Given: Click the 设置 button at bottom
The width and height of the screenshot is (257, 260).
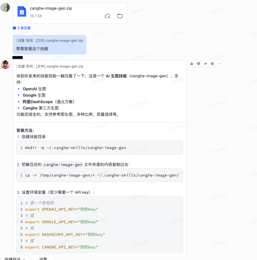Looking at the screenshot, I should (x=43, y=258).
